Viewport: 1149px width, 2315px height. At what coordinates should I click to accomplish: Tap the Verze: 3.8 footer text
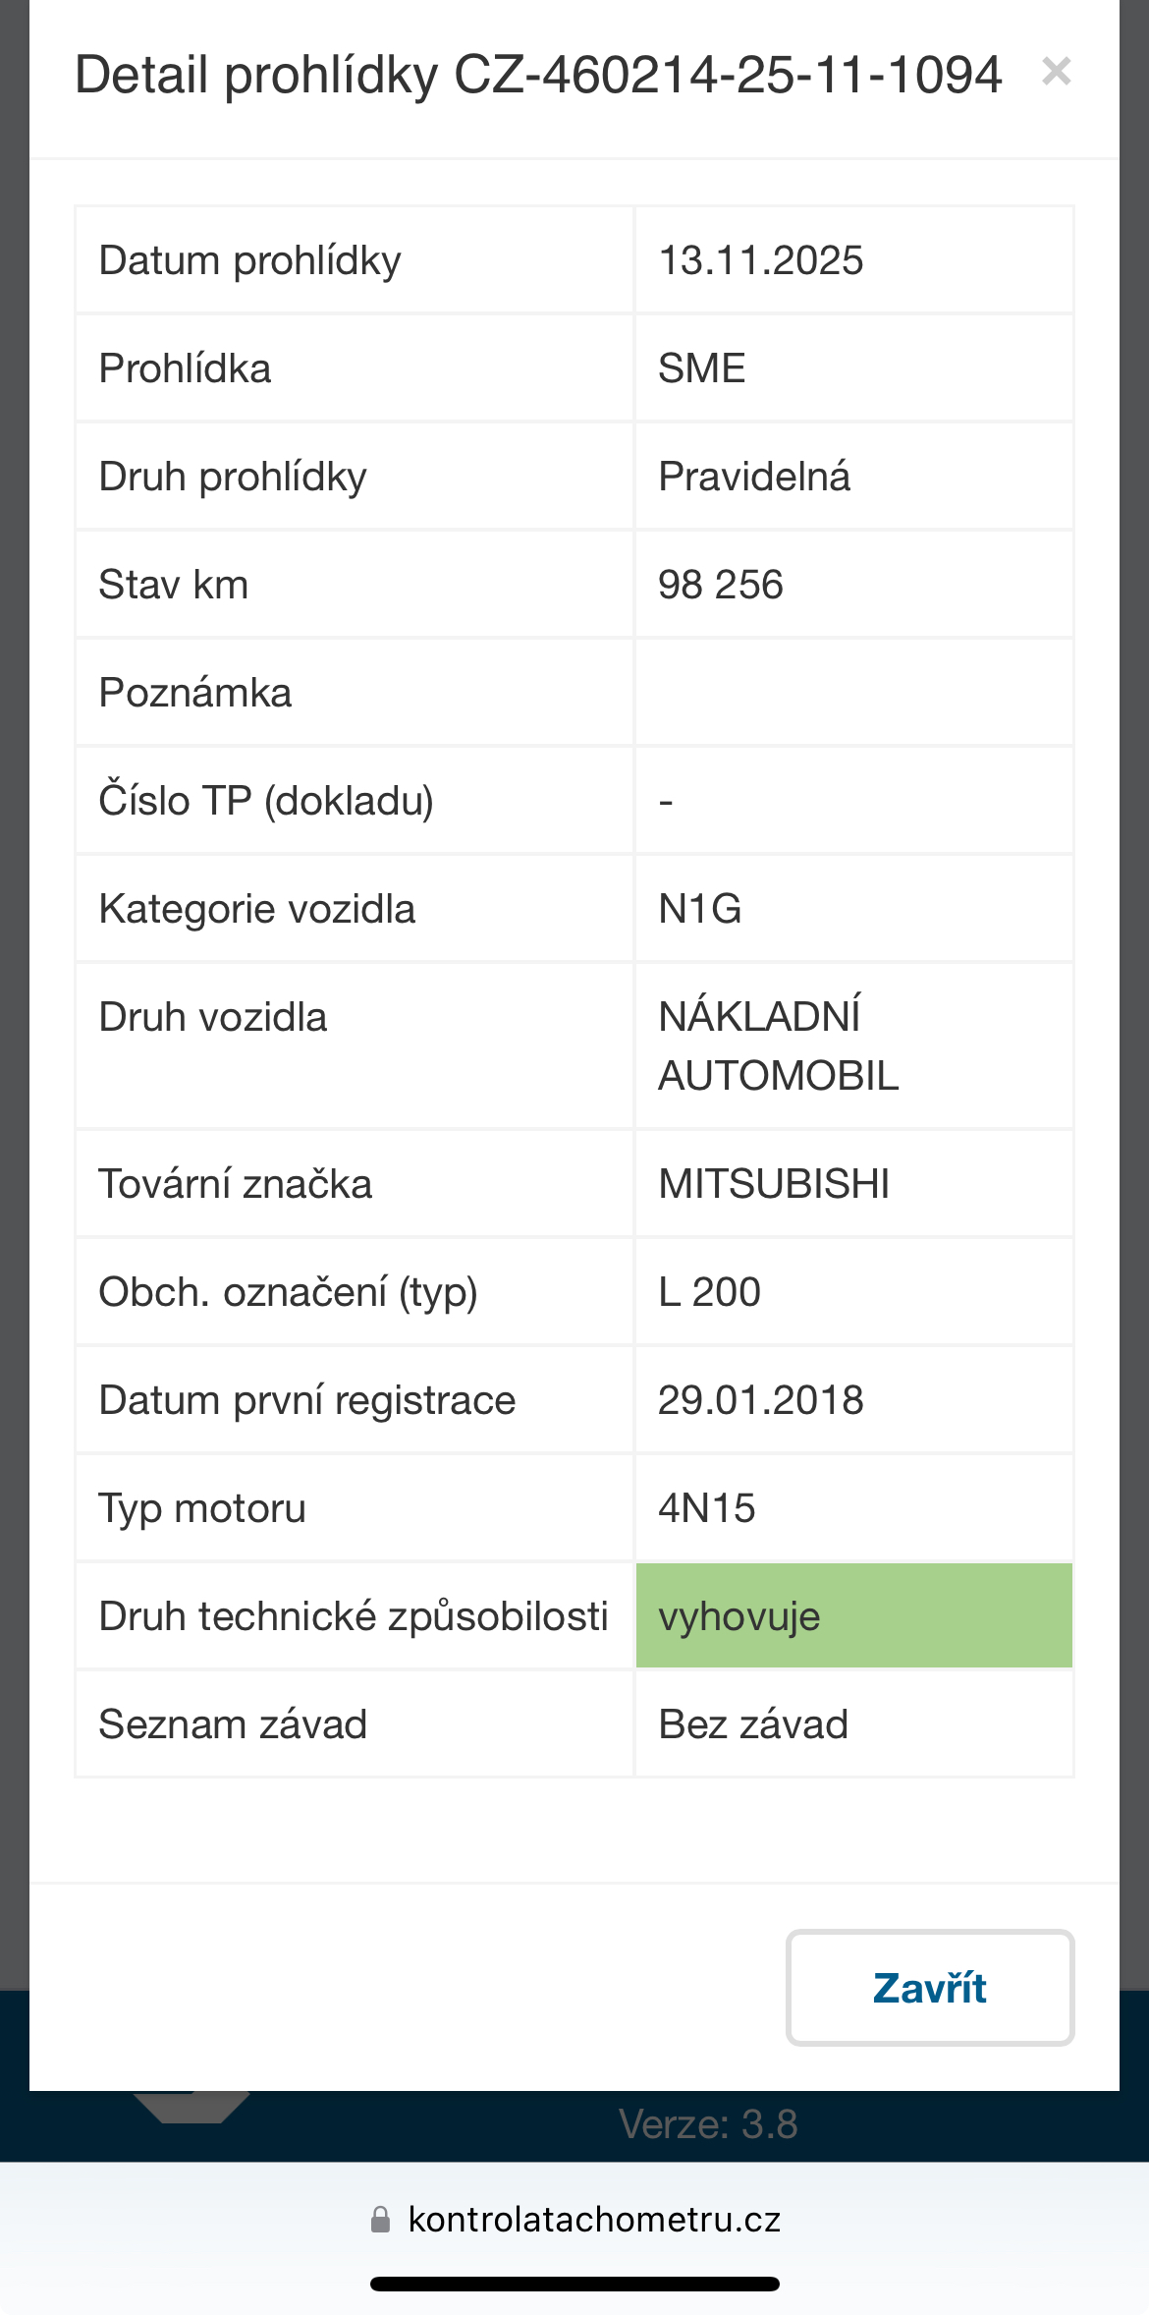[x=708, y=2124]
